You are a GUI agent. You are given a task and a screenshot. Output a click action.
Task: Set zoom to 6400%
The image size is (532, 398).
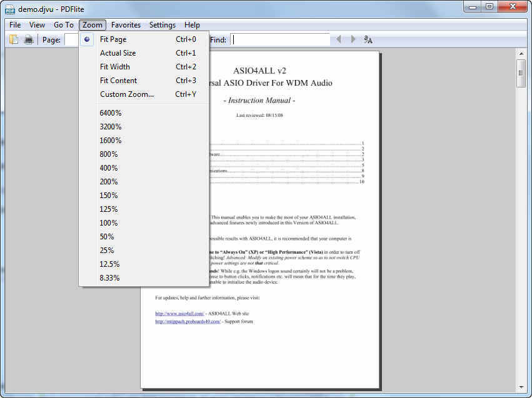144,113
